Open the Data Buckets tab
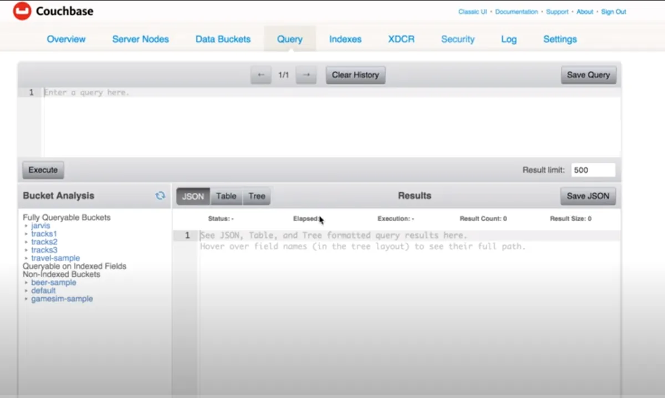Screen dimensions: 665x398 [x=223, y=39]
